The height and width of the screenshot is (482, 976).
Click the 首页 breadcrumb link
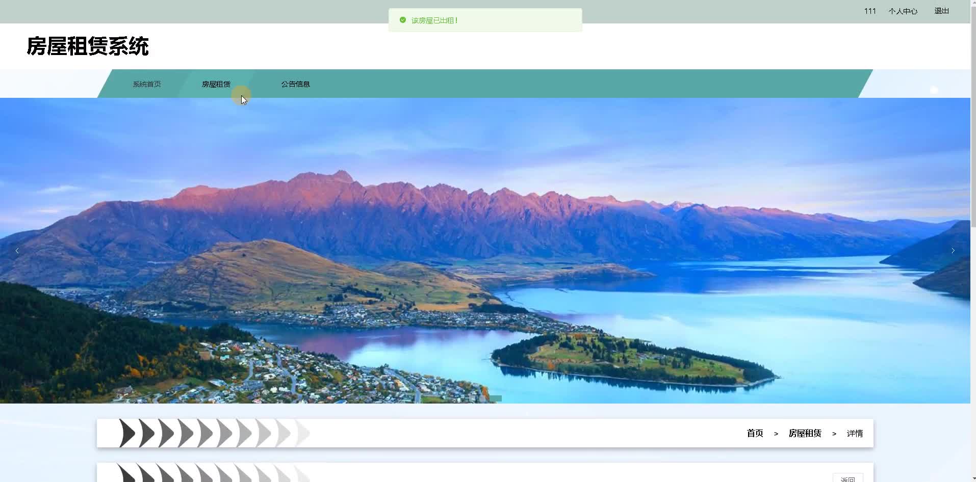click(x=755, y=434)
